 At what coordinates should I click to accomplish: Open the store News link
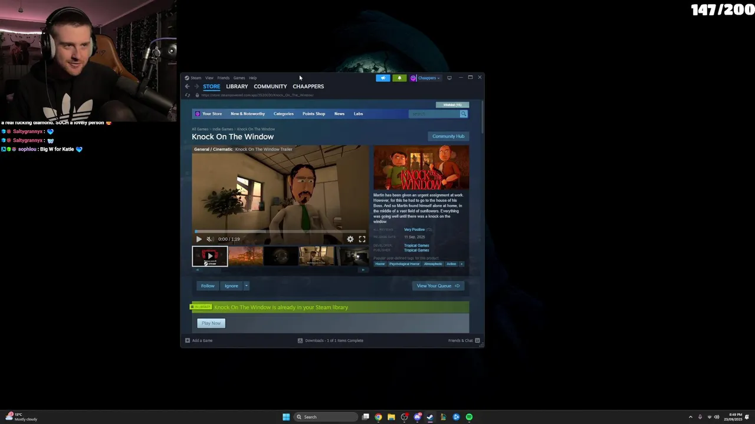tap(339, 114)
